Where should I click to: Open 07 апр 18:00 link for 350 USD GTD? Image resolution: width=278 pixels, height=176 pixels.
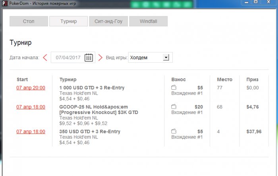(x=31, y=132)
